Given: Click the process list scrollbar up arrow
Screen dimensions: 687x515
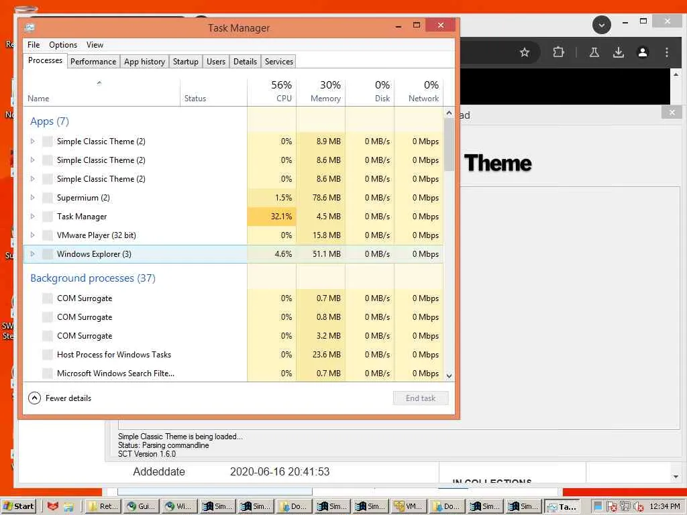Looking at the screenshot, I should (449, 113).
